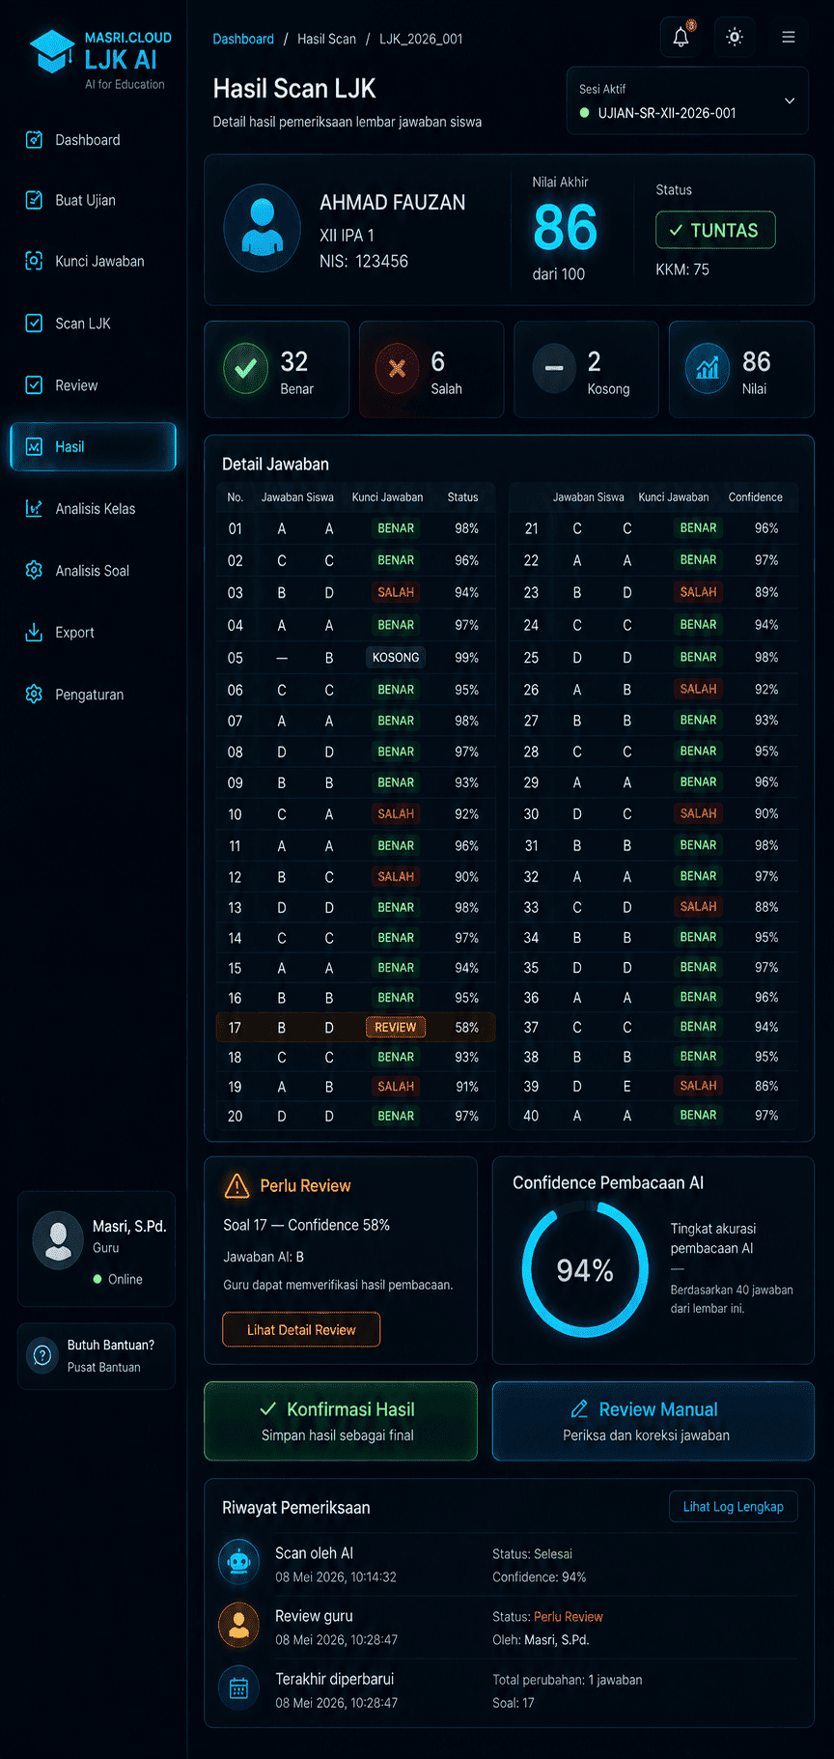Click the 'Jawaban AI: B' text
The height and width of the screenshot is (1759, 834).
[x=264, y=1257]
